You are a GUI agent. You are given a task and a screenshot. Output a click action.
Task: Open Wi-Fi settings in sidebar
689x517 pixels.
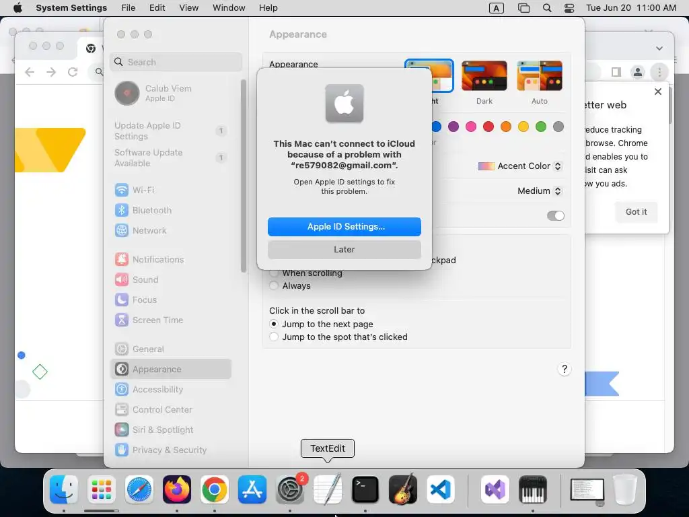[171, 190]
